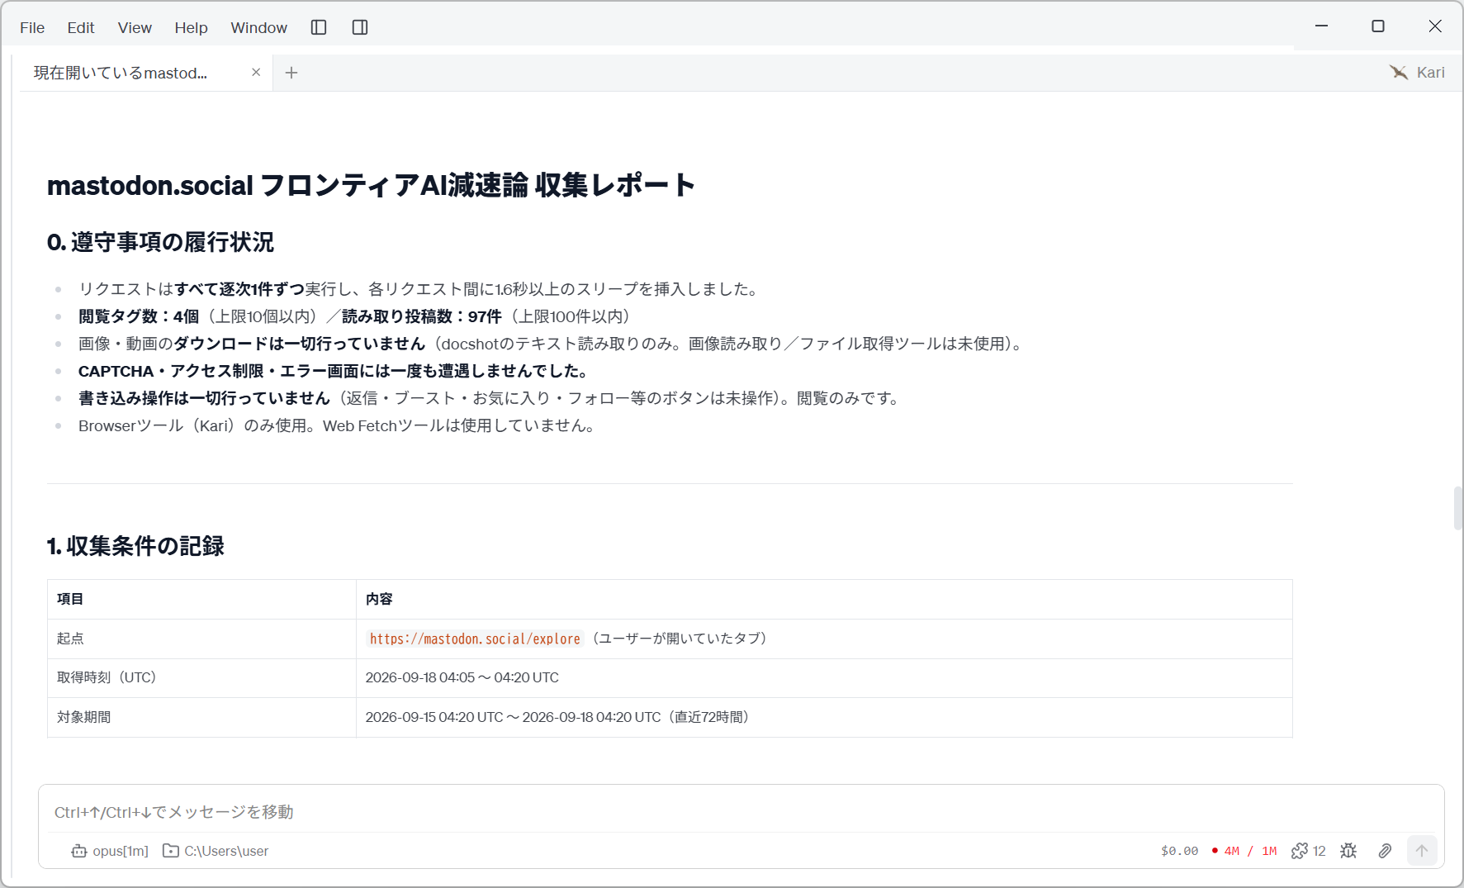Click the heading 1. 収集条件の記録
The width and height of the screenshot is (1464, 888).
point(135,546)
